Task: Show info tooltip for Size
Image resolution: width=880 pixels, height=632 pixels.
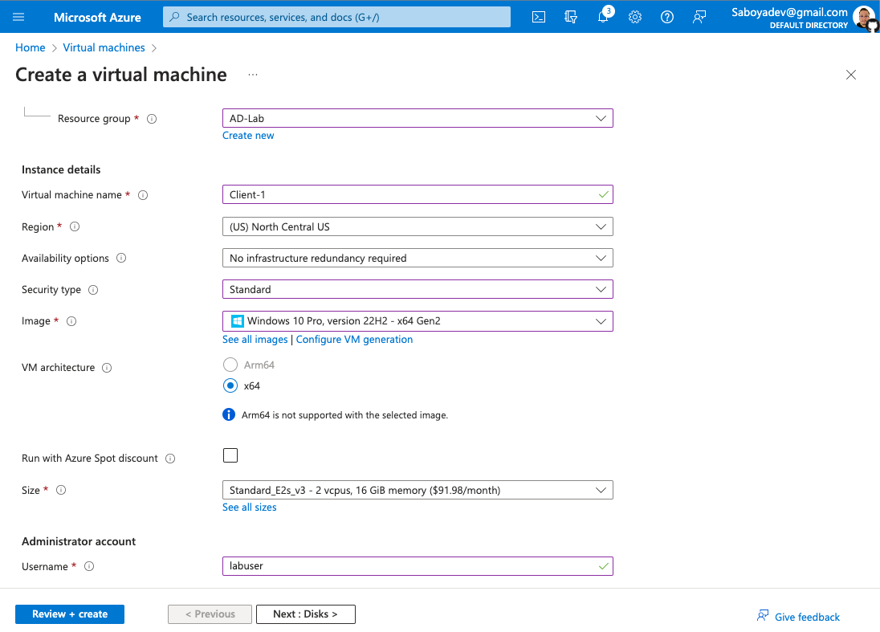Action: tap(61, 490)
